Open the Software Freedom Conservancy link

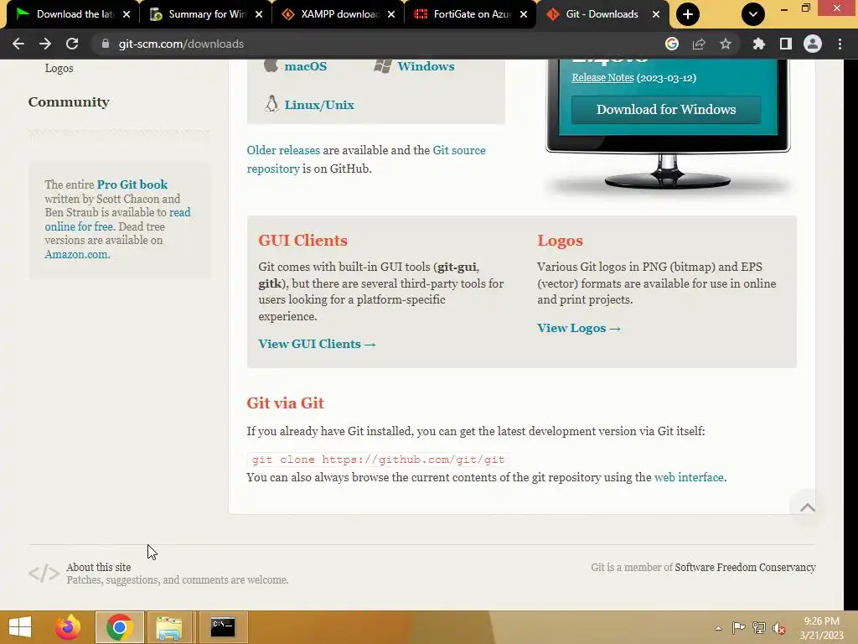tap(745, 568)
